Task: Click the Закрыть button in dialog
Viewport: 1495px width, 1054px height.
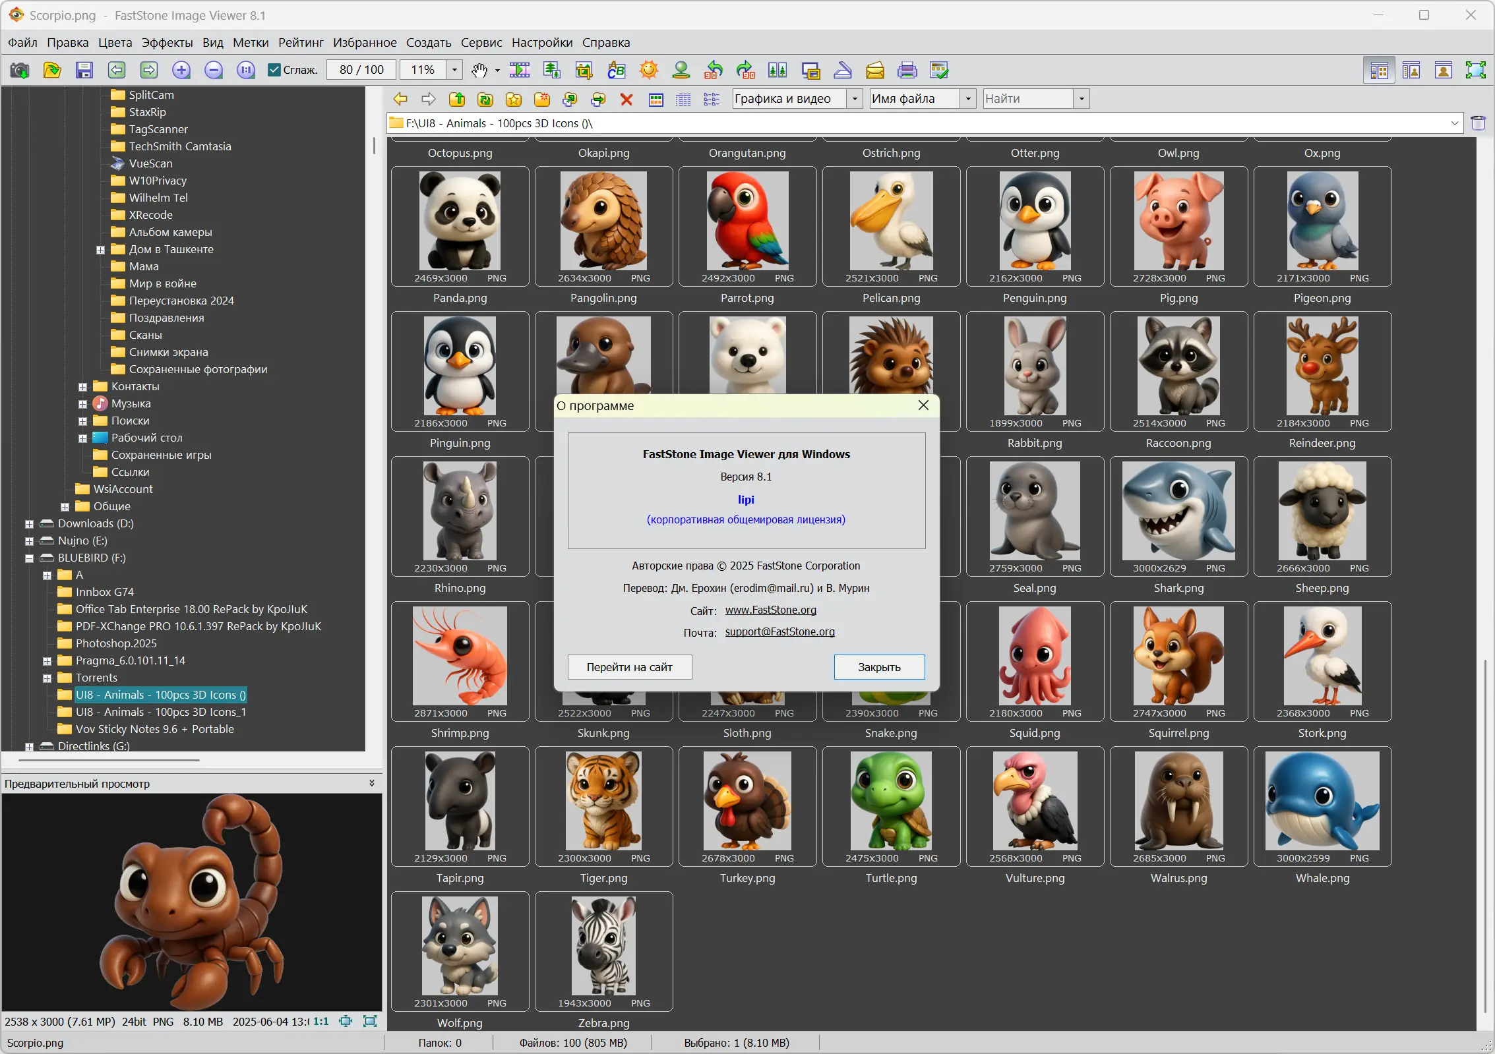Action: click(878, 667)
